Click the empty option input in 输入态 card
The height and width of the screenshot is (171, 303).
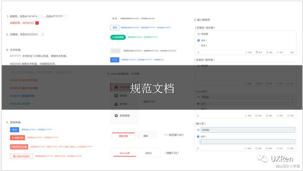(x=247, y=142)
